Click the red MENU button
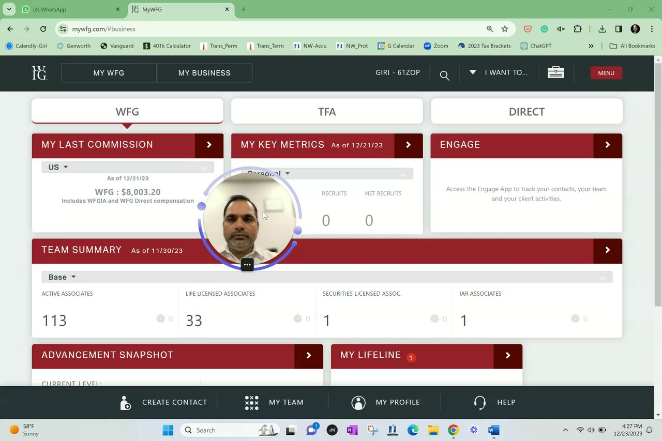The width and height of the screenshot is (662, 441). click(x=606, y=73)
